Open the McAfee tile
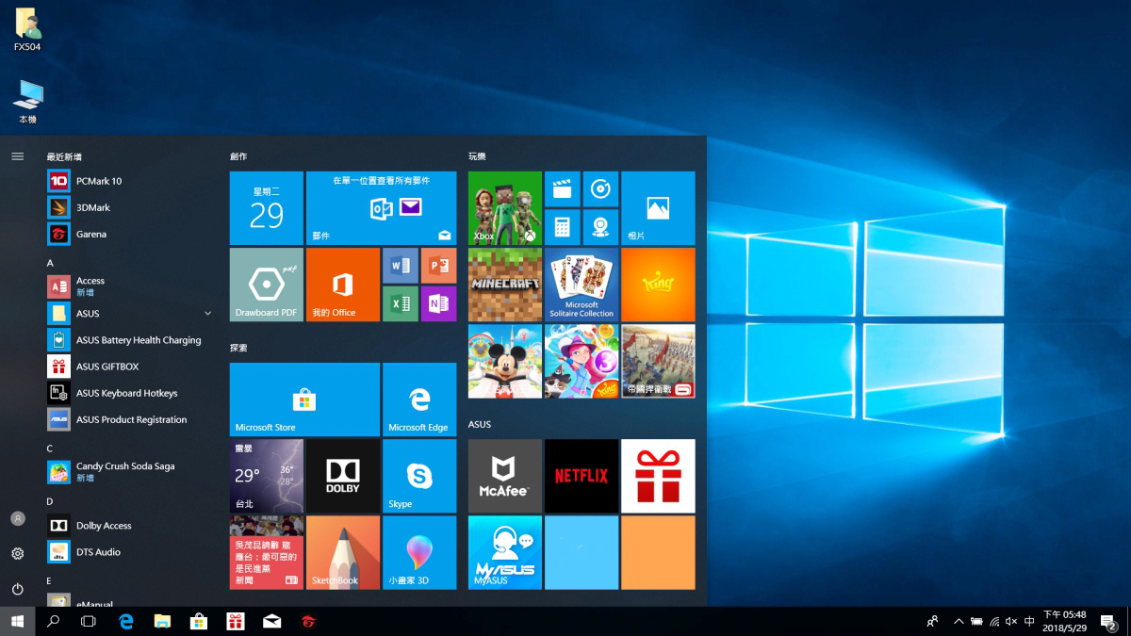This screenshot has width=1131, height=636. (505, 476)
